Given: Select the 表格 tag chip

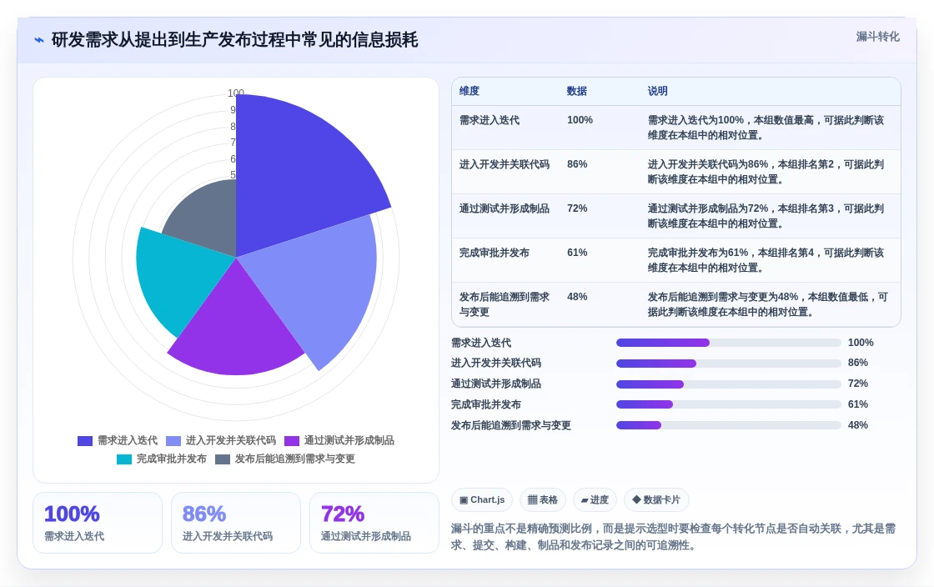Looking at the screenshot, I should point(543,500).
